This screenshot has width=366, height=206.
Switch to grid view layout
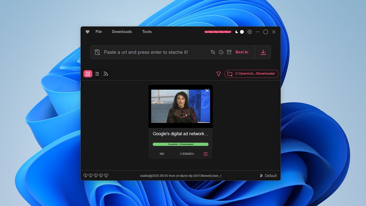click(88, 74)
